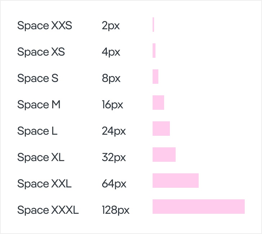Click the Space L label
Screen dimensions: 262x234
[37, 131]
